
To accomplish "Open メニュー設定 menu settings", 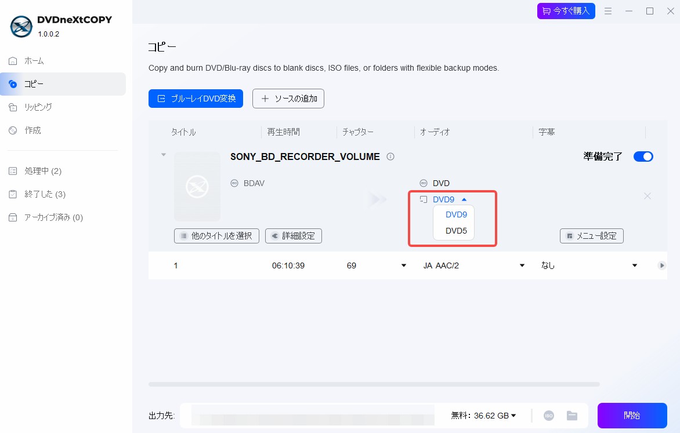I will pyautogui.click(x=592, y=236).
